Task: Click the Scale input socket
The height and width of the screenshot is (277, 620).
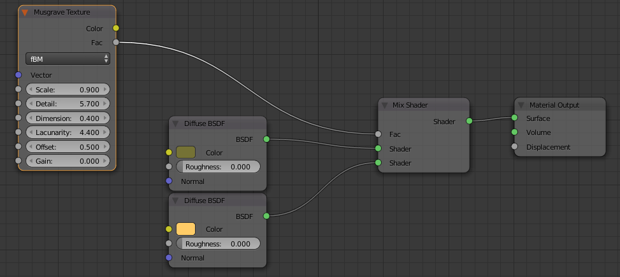Action: (18, 89)
